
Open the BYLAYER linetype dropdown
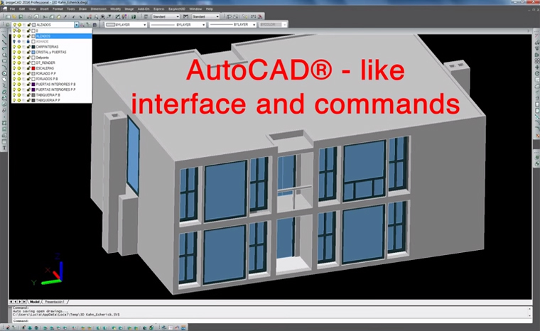pyautogui.click(x=203, y=25)
